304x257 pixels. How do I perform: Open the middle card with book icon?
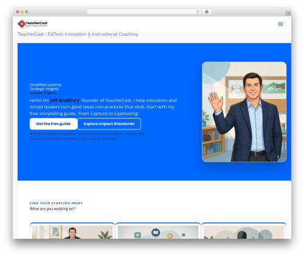[158, 231]
